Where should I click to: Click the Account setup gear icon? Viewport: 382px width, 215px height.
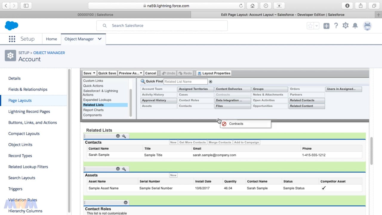coord(10,56)
